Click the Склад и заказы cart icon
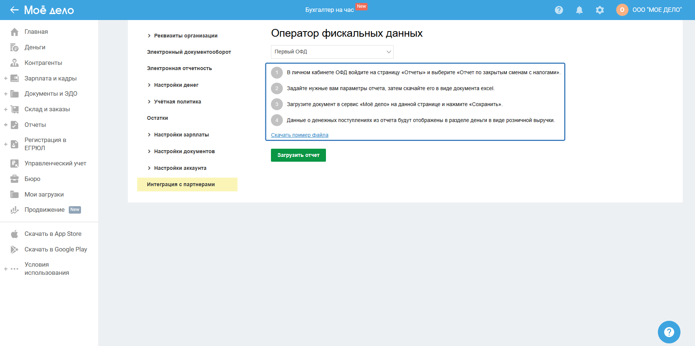Viewport: 695px width, 346px height. [x=14, y=109]
